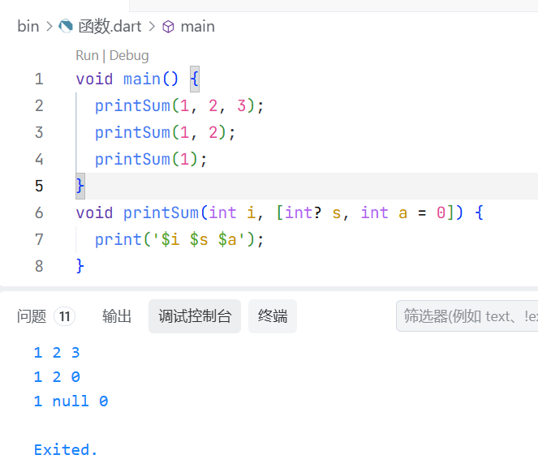Viewport: 538px width, 472px height.
Task: Click the printSum function name in declaration
Action: [x=161, y=212]
